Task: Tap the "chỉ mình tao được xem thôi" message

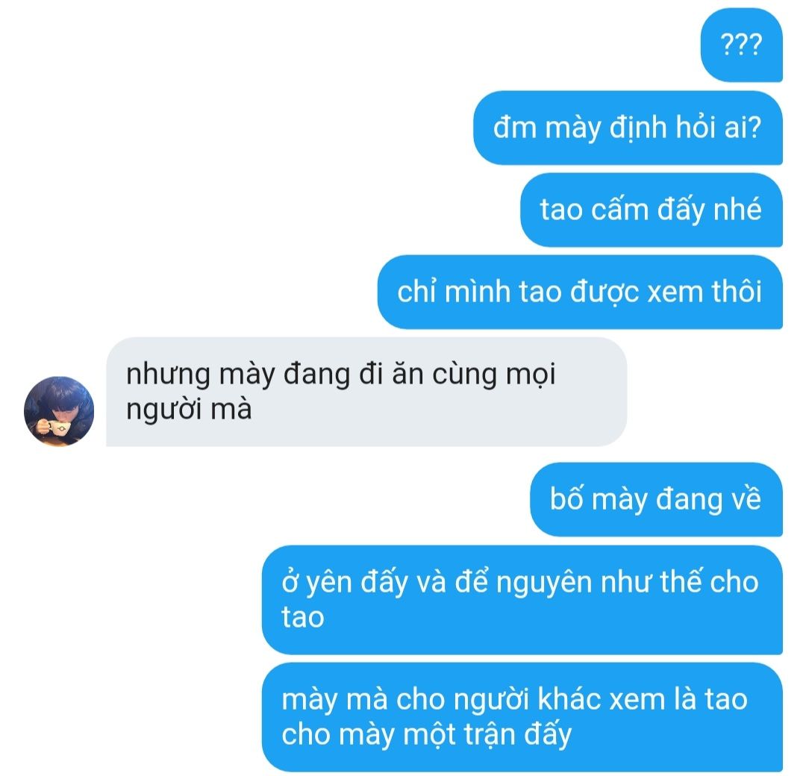Action: click(580, 292)
